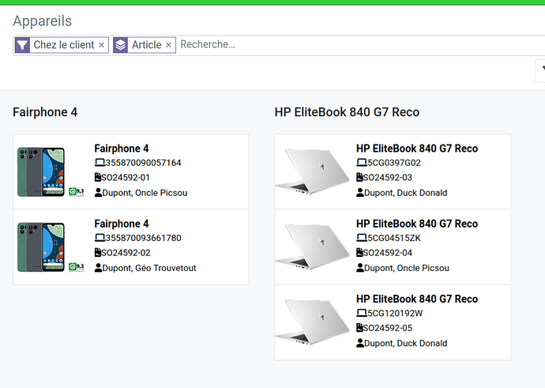Click serial number 5CG0397G02
This screenshot has width=545, height=388.
point(394,163)
